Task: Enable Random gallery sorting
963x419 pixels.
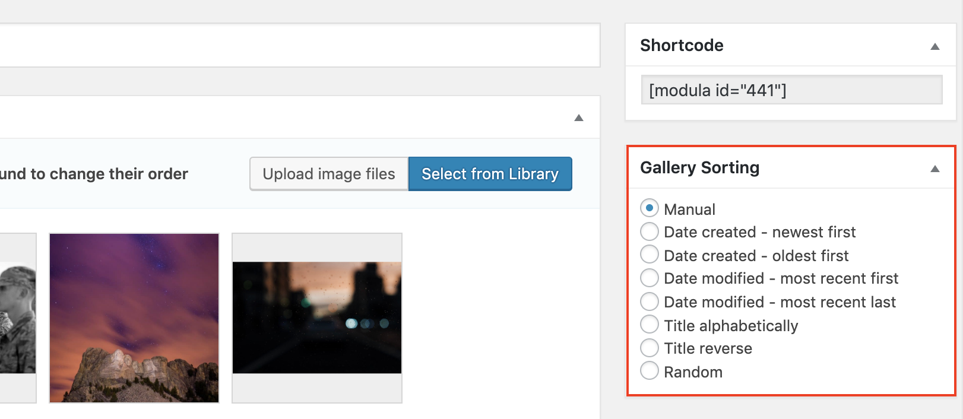Action: pos(650,371)
